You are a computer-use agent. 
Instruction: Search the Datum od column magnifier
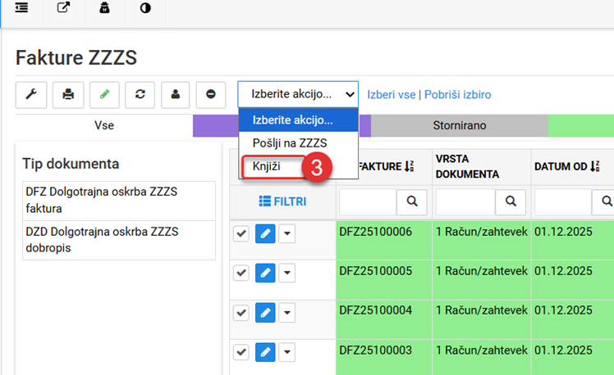[x=605, y=201]
